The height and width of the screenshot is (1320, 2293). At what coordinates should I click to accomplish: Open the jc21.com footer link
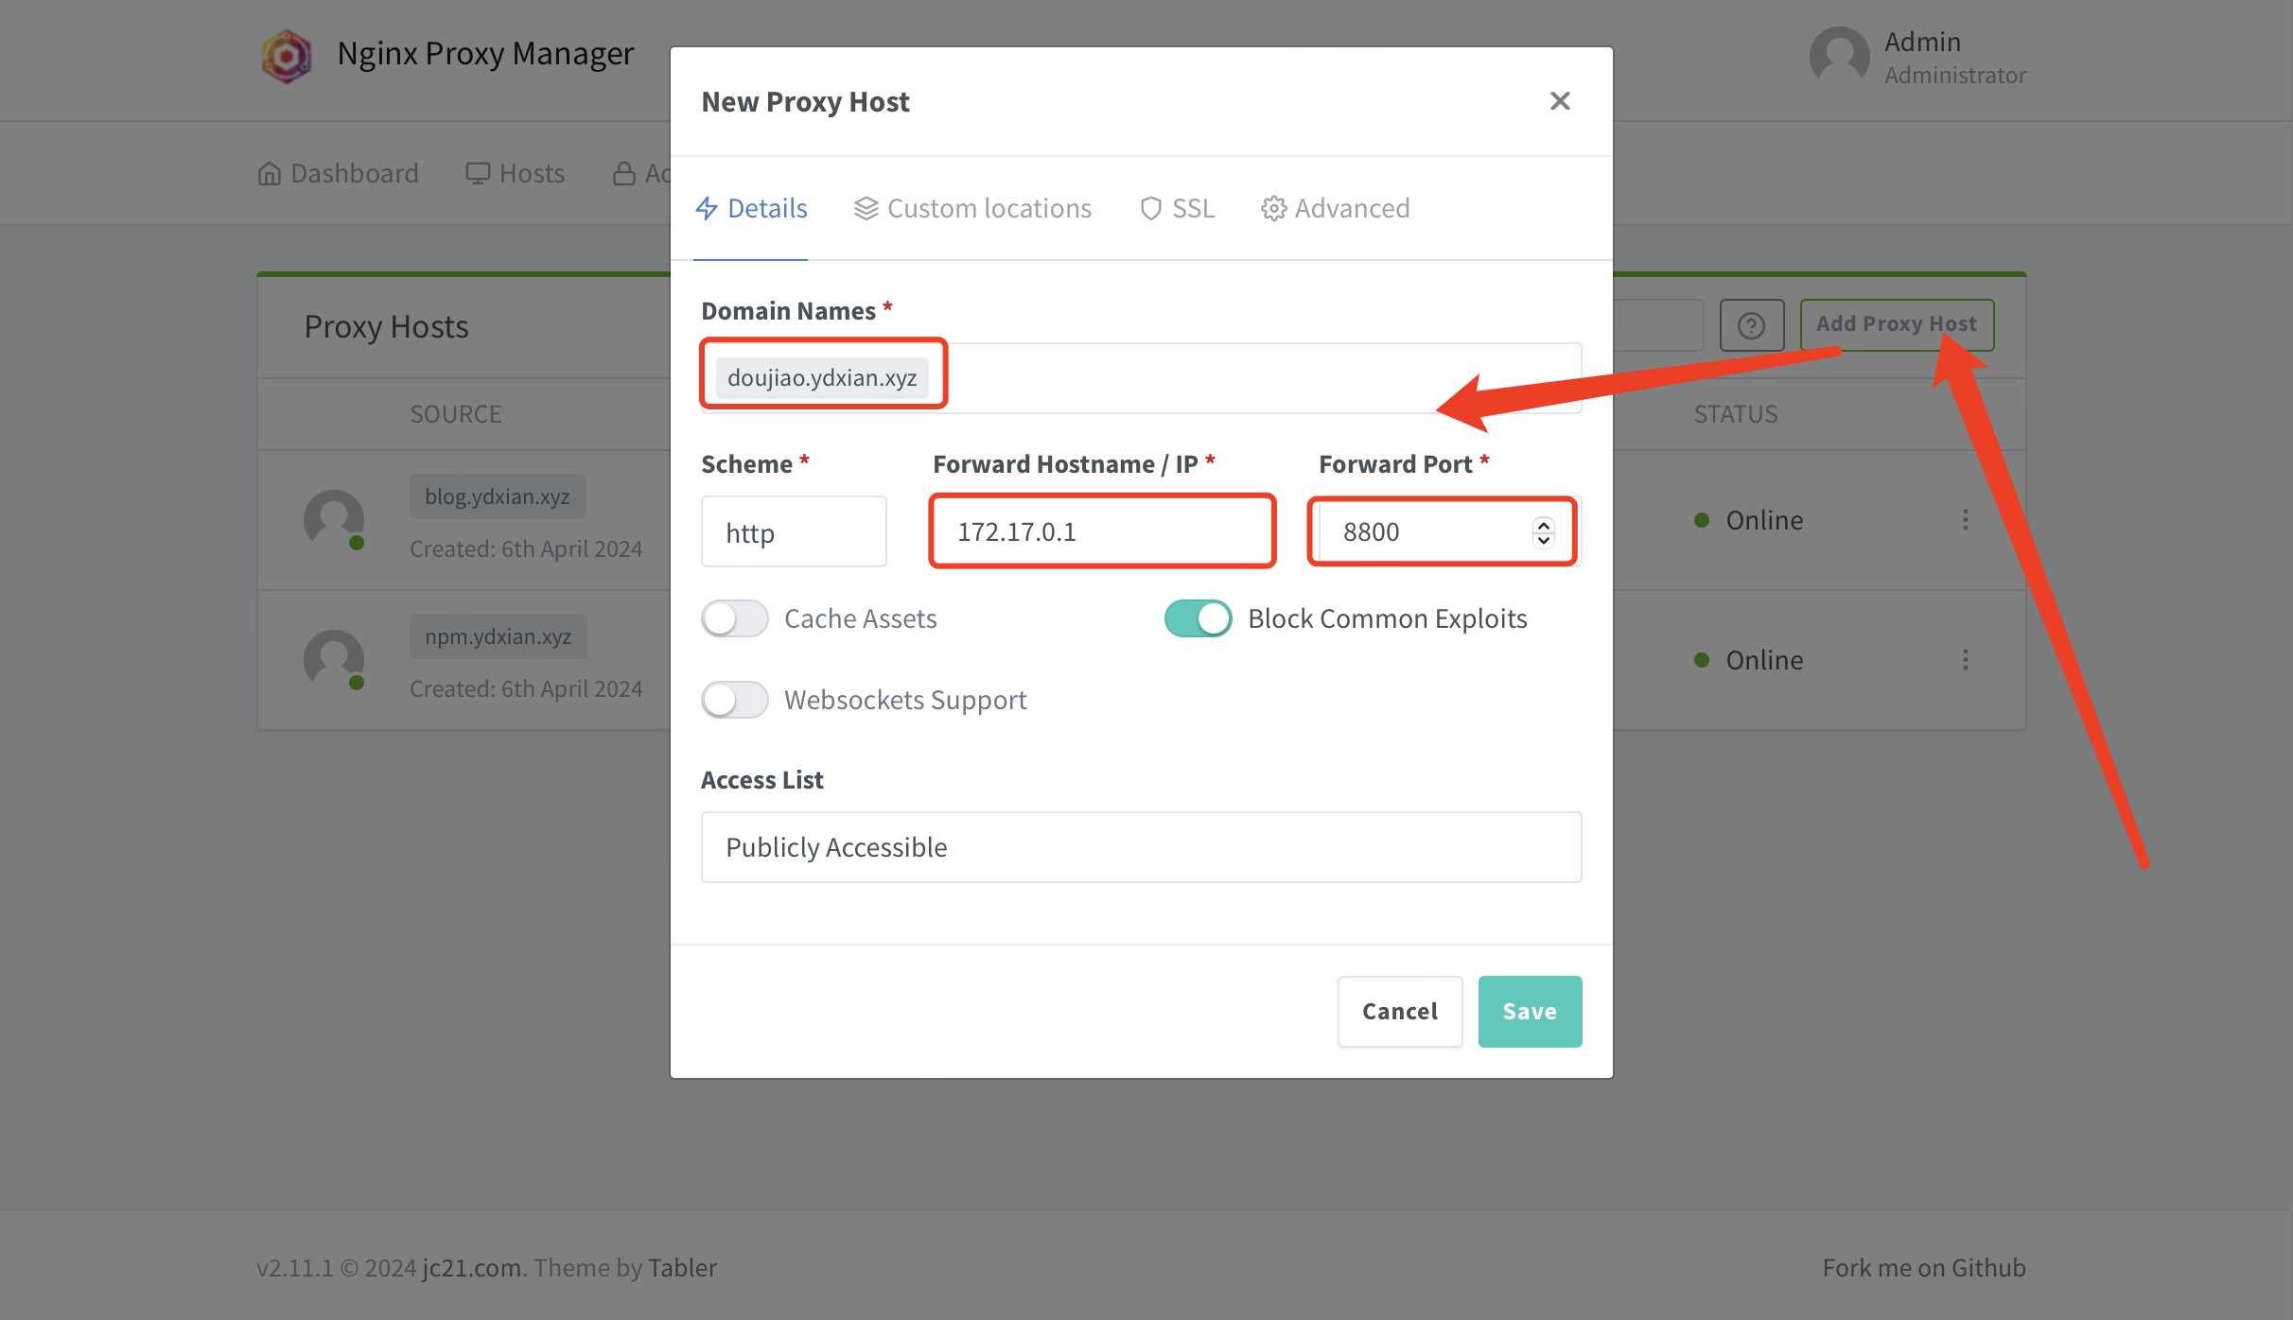pyautogui.click(x=472, y=1268)
